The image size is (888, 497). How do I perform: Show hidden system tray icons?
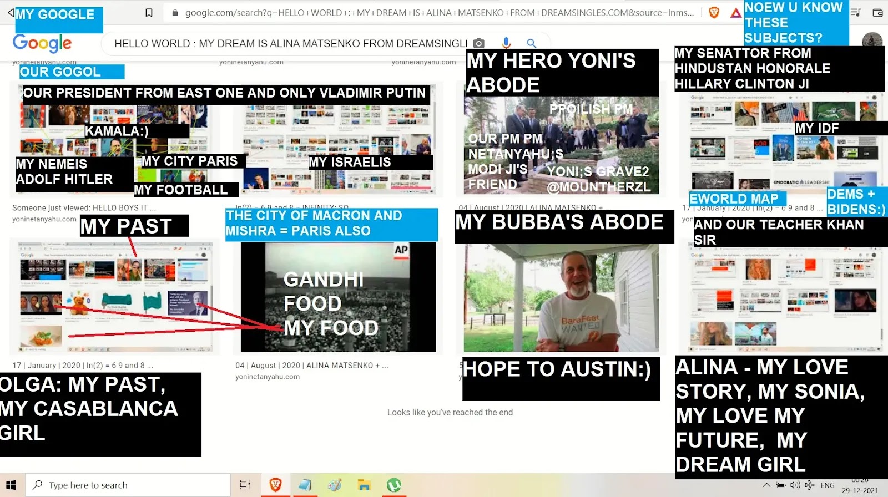[766, 485]
